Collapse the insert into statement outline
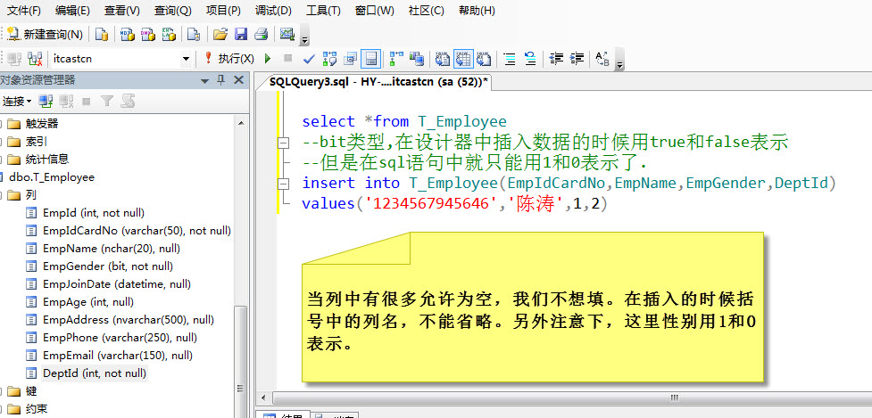 tap(284, 184)
